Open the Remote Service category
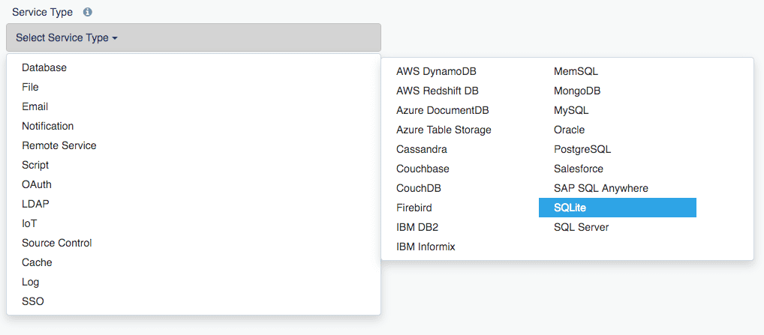764x335 pixels. (x=59, y=145)
